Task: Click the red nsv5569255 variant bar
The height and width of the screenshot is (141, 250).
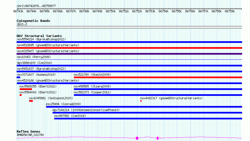Action: (26, 89)
